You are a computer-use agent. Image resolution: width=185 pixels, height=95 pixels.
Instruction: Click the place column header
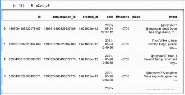click(x=136, y=17)
